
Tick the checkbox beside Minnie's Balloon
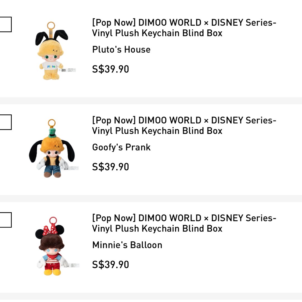coord(6,220)
